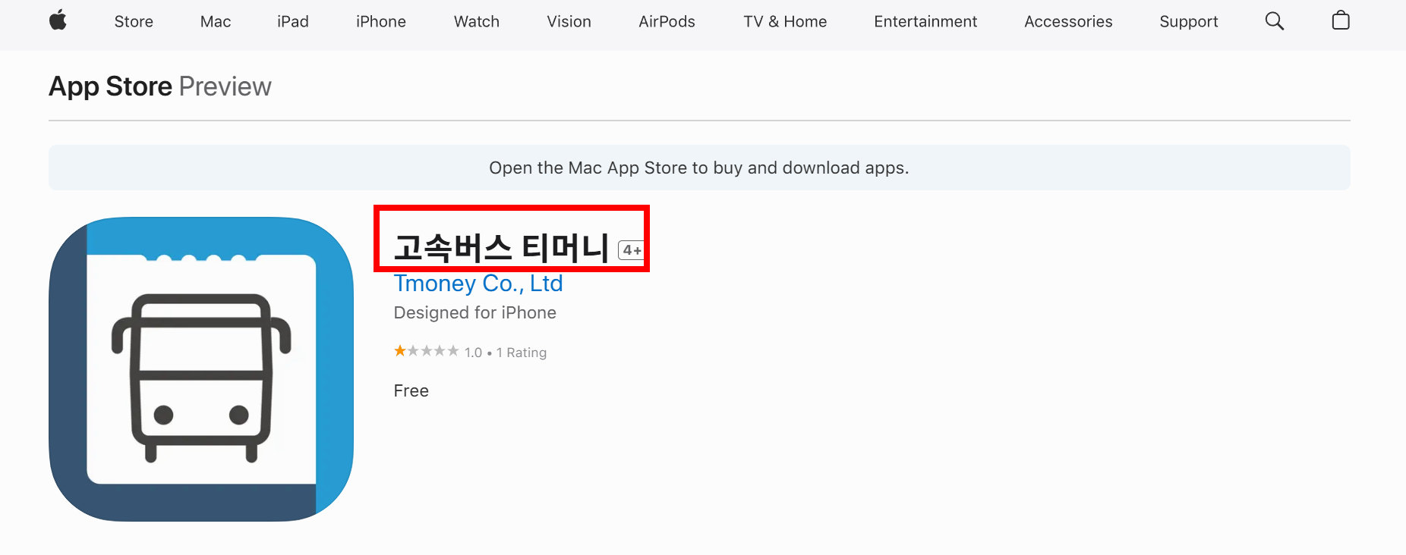Click the App Store Preview heading
The image size is (1406, 555).
pyautogui.click(x=160, y=86)
